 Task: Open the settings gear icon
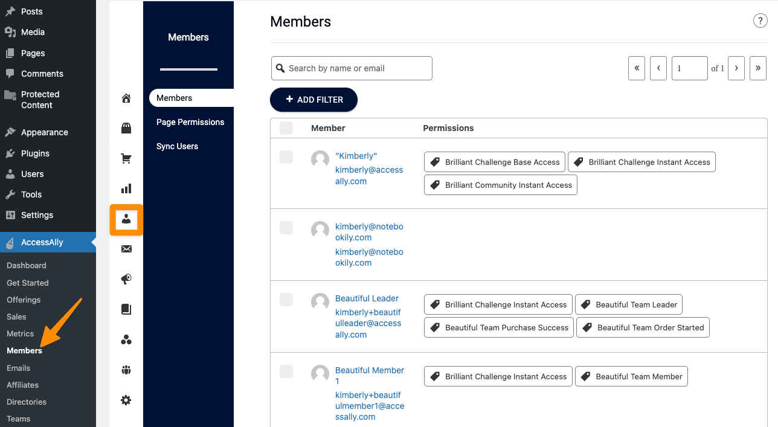[x=126, y=400]
